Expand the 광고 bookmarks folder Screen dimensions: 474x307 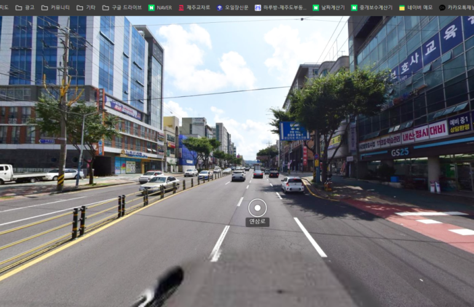pyautogui.click(x=25, y=7)
